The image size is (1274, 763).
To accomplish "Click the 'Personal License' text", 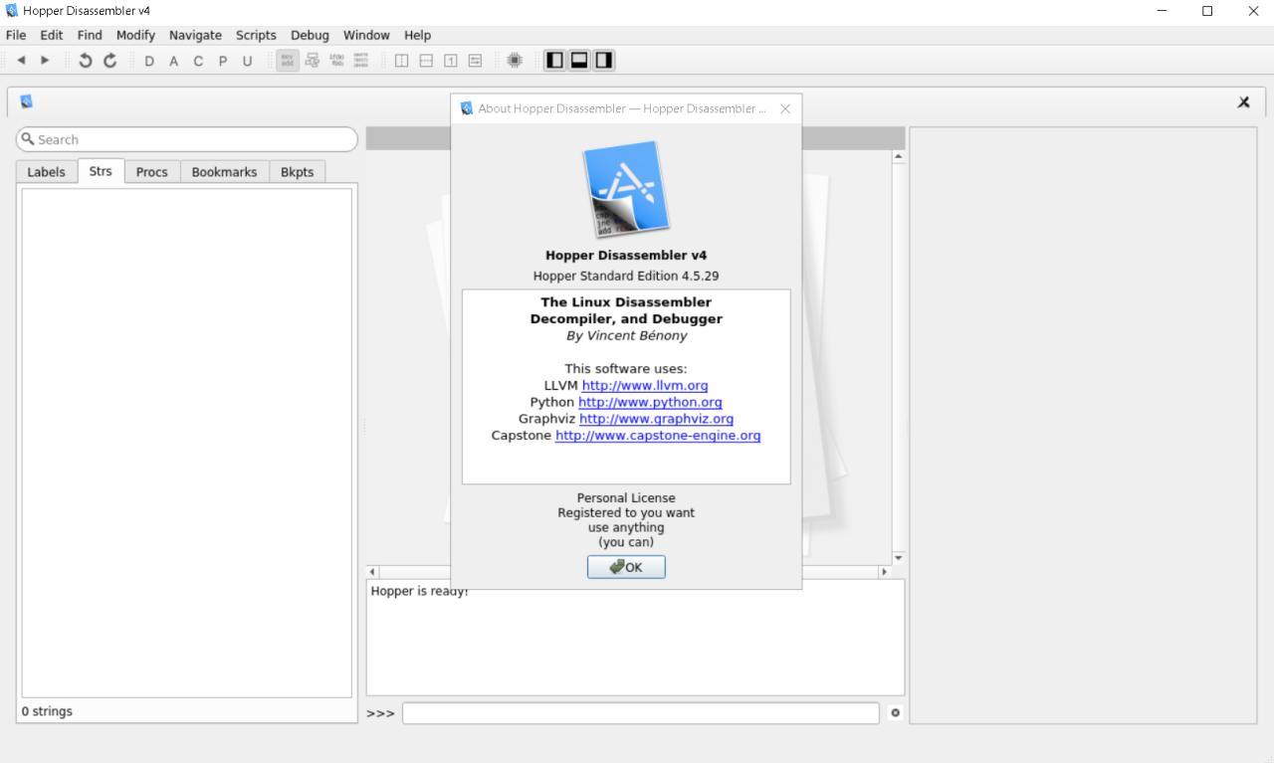I will coord(626,497).
